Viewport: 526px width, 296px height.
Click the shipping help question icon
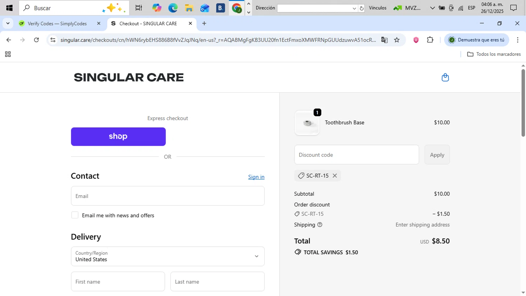(320, 225)
